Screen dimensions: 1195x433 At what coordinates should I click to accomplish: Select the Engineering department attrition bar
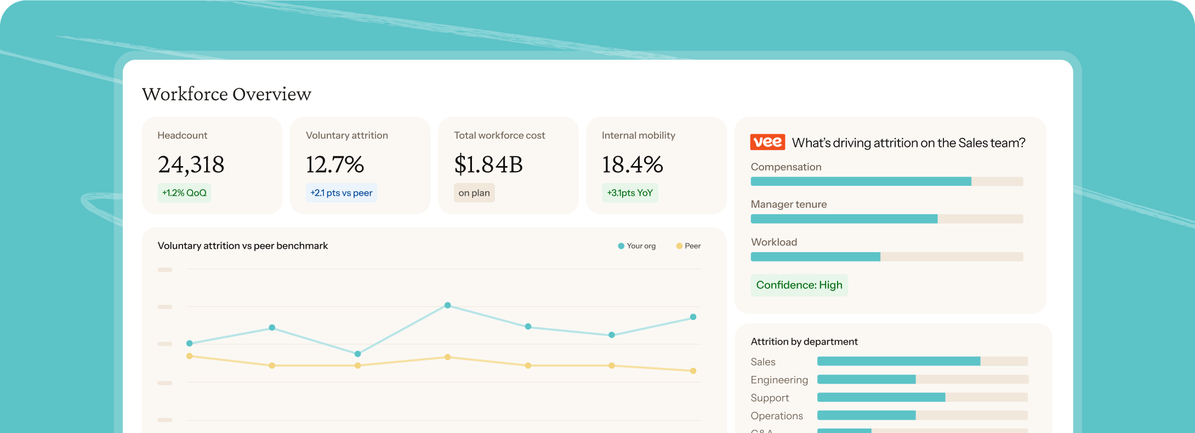pos(923,379)
